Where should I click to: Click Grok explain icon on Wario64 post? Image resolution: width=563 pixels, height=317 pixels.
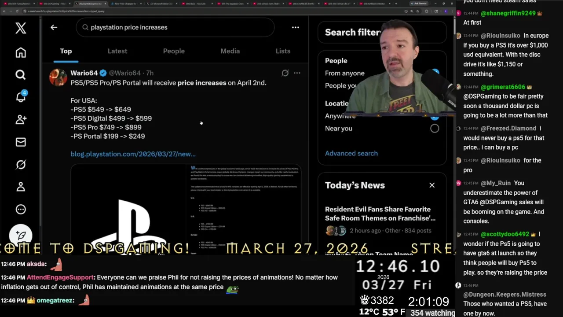pos(285,73)
